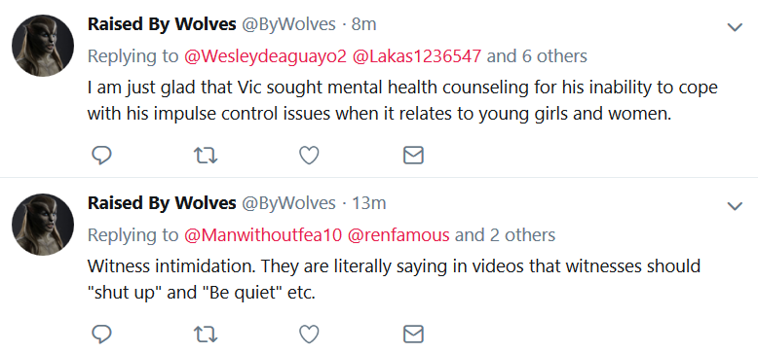Open the 13m timestamp permalink
This screenshot has width=758, height=353.
coord(368,203)
